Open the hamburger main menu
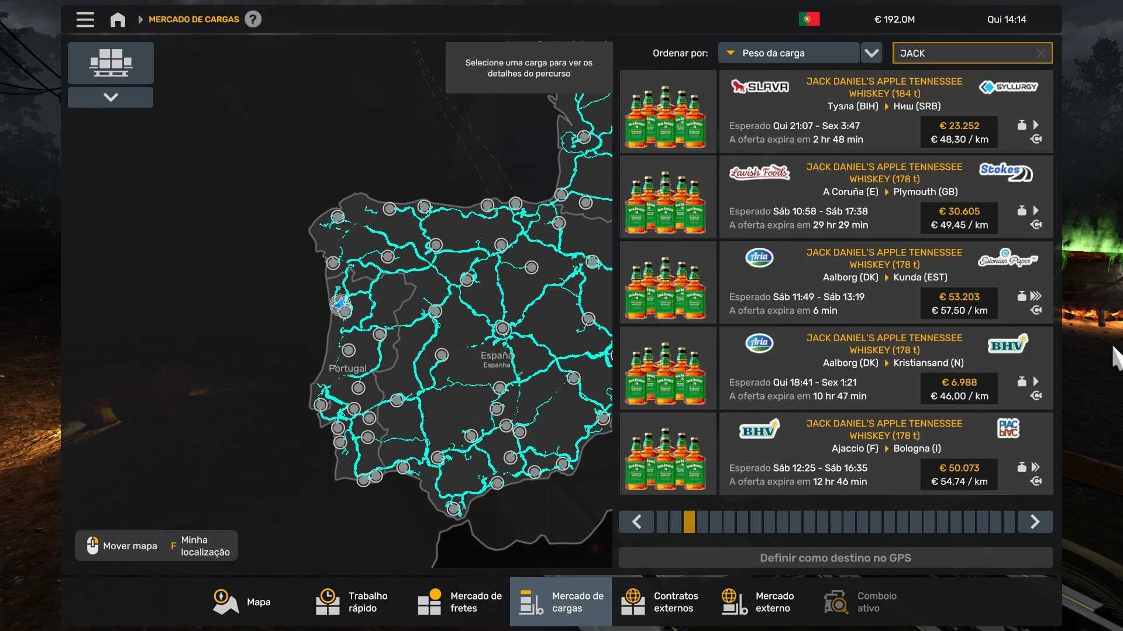The height and width of the screenshot is (631, 1123). 85,19
